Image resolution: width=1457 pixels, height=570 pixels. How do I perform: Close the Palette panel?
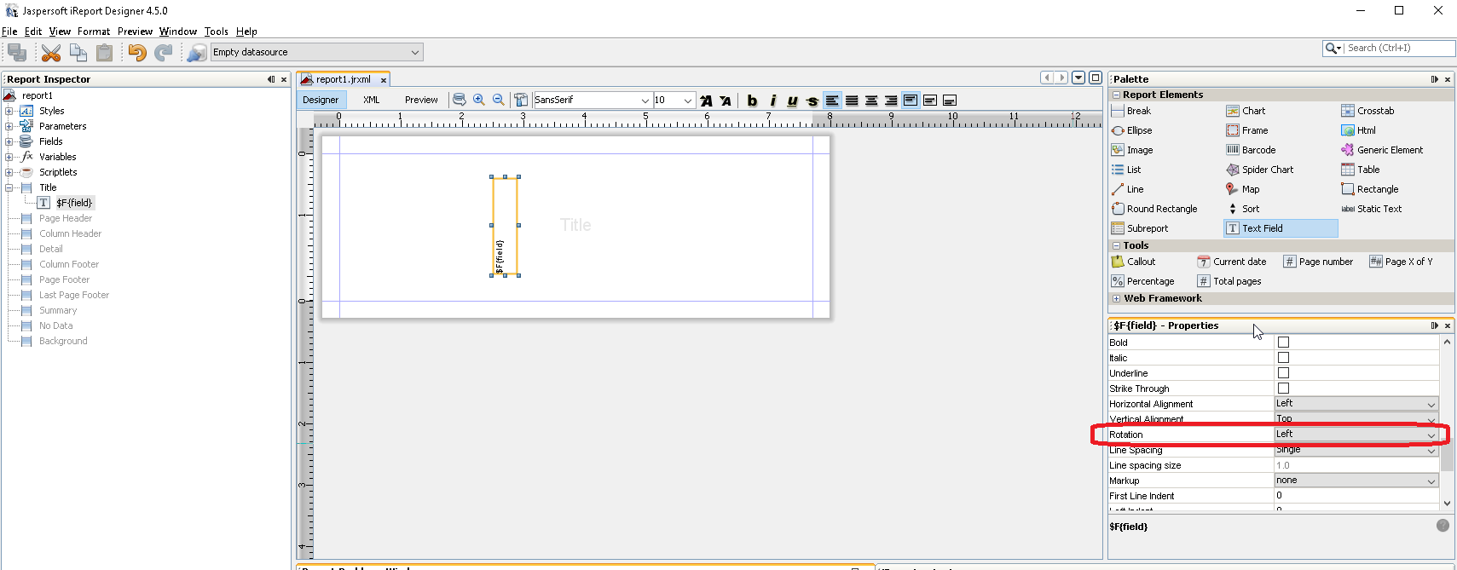(1447, 79)
